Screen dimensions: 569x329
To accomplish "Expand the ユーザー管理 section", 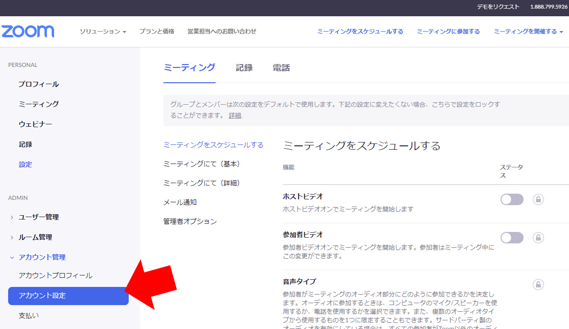I will tap(38, 217).
